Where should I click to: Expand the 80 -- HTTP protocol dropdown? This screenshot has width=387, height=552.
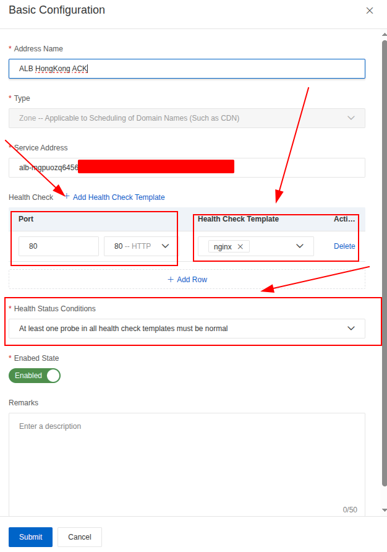pos(141,246)
